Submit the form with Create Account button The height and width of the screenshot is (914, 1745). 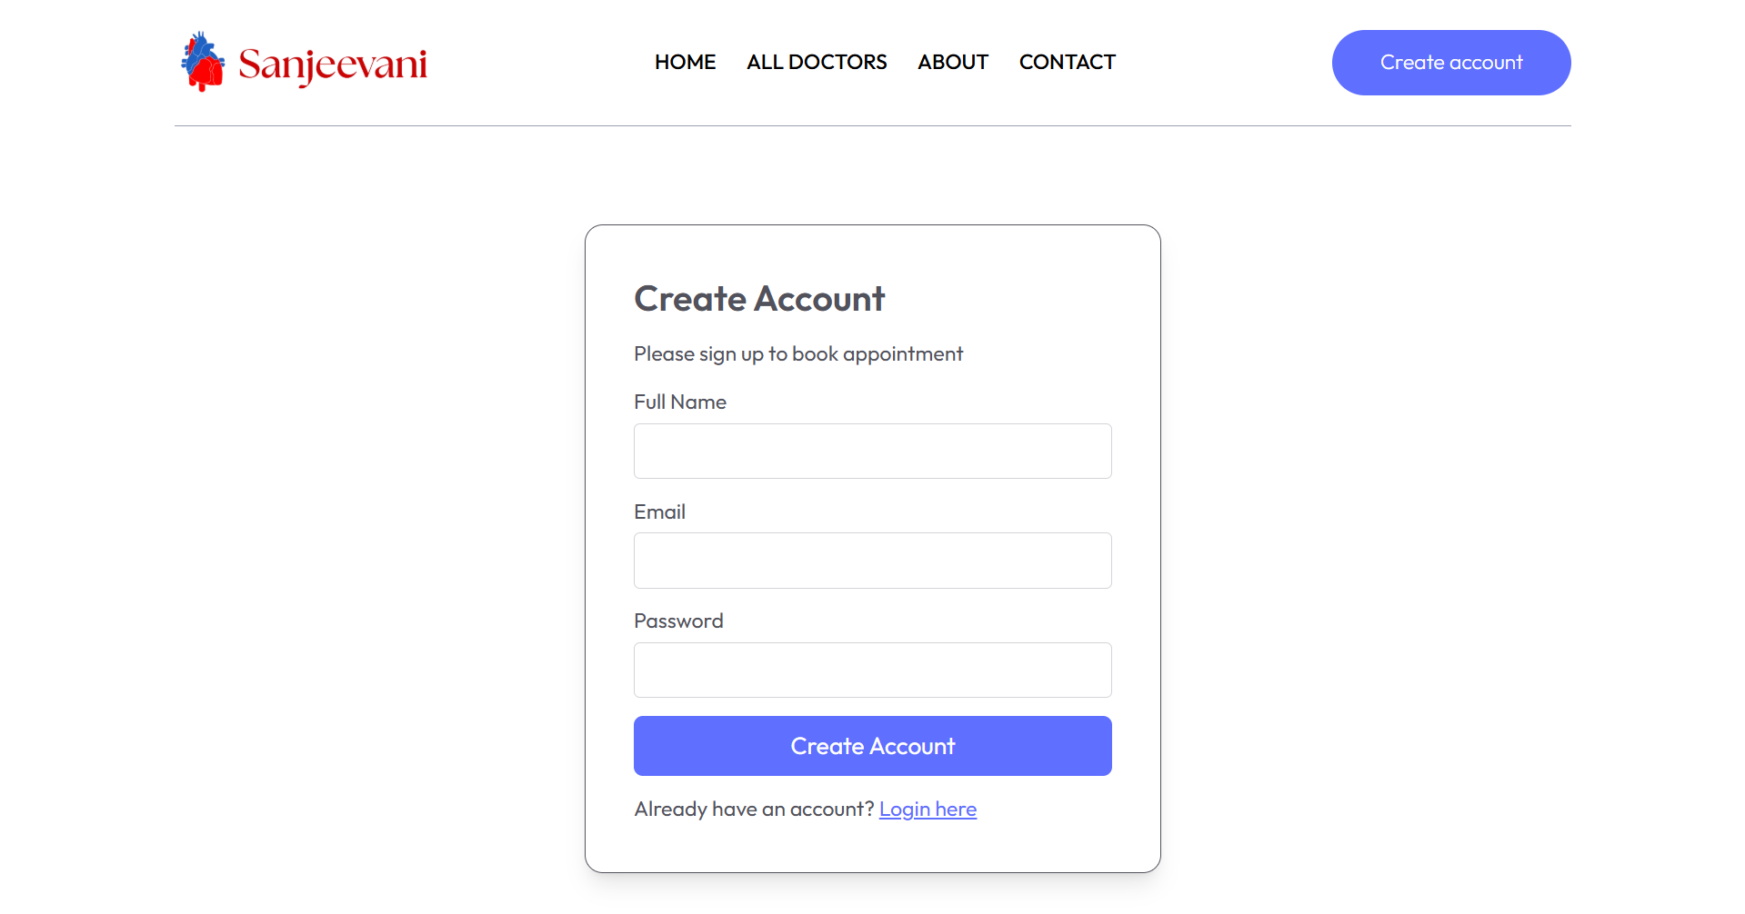point(872,746)
